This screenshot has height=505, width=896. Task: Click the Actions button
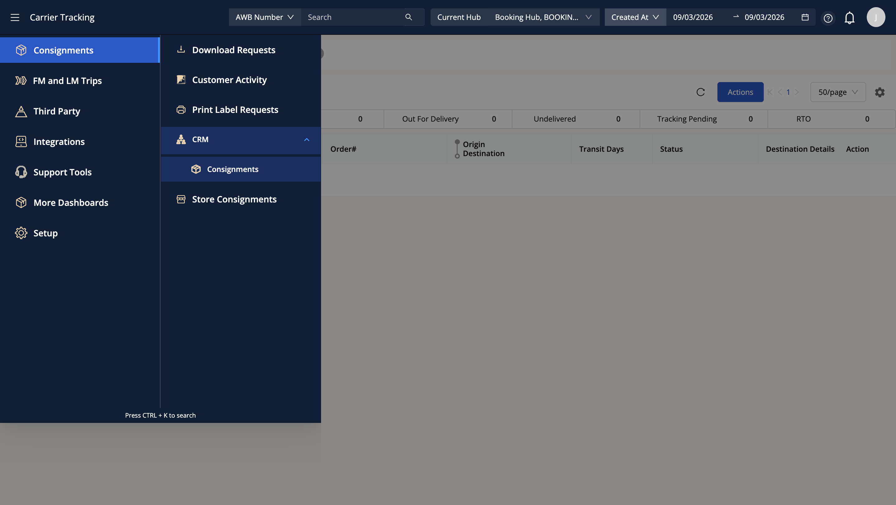click(740, 92)
